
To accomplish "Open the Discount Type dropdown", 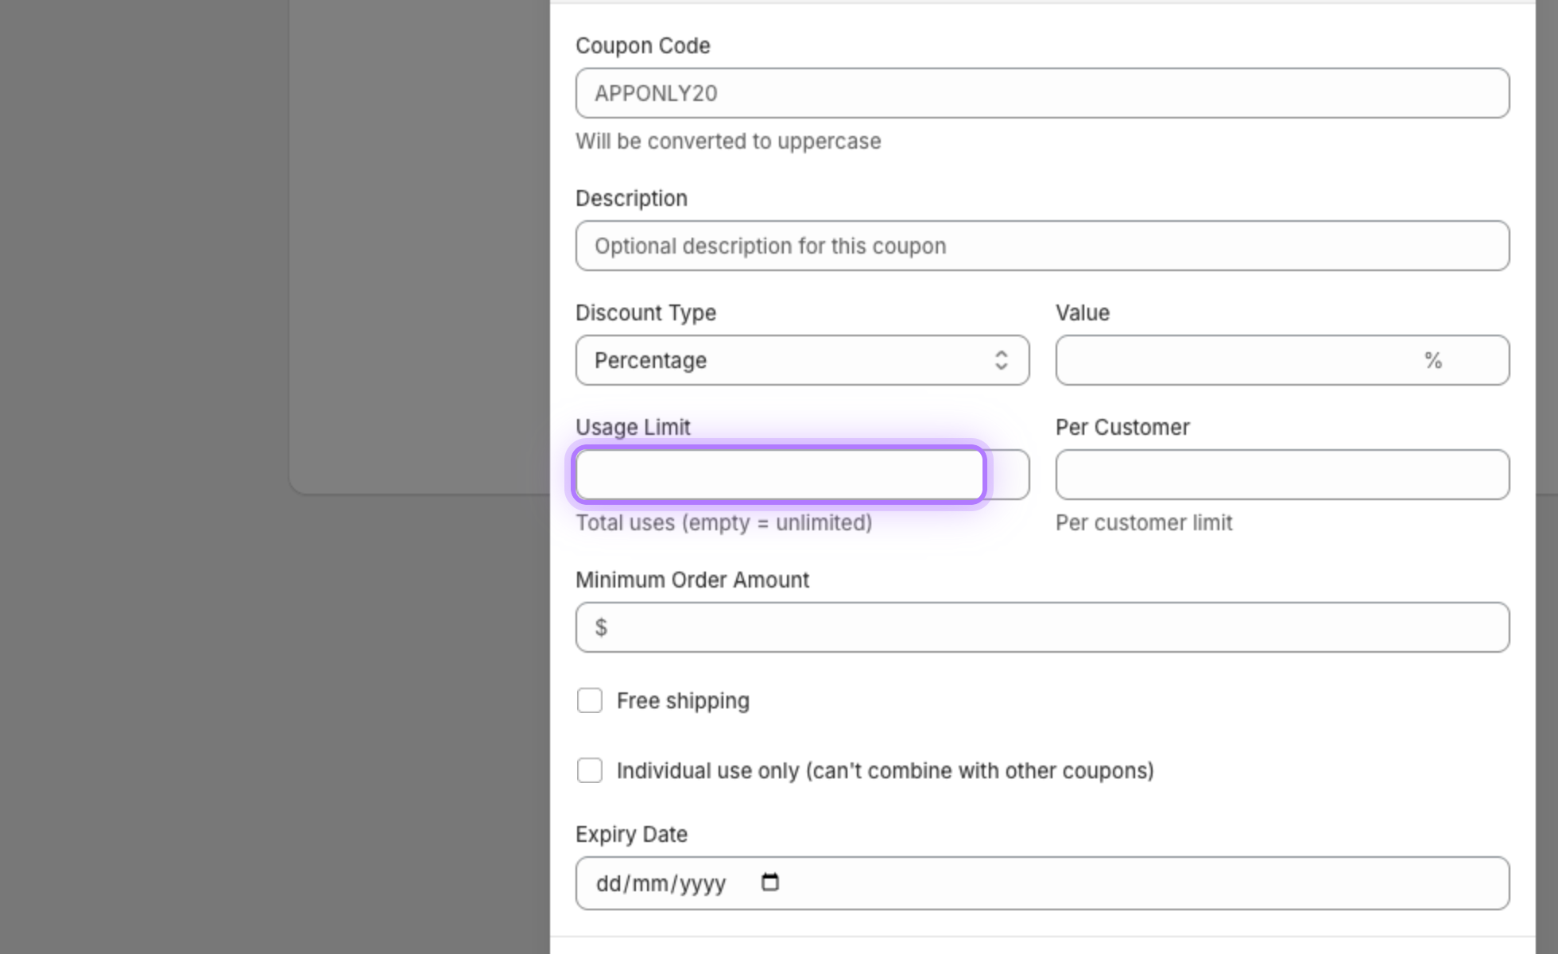I will (802, 360).
